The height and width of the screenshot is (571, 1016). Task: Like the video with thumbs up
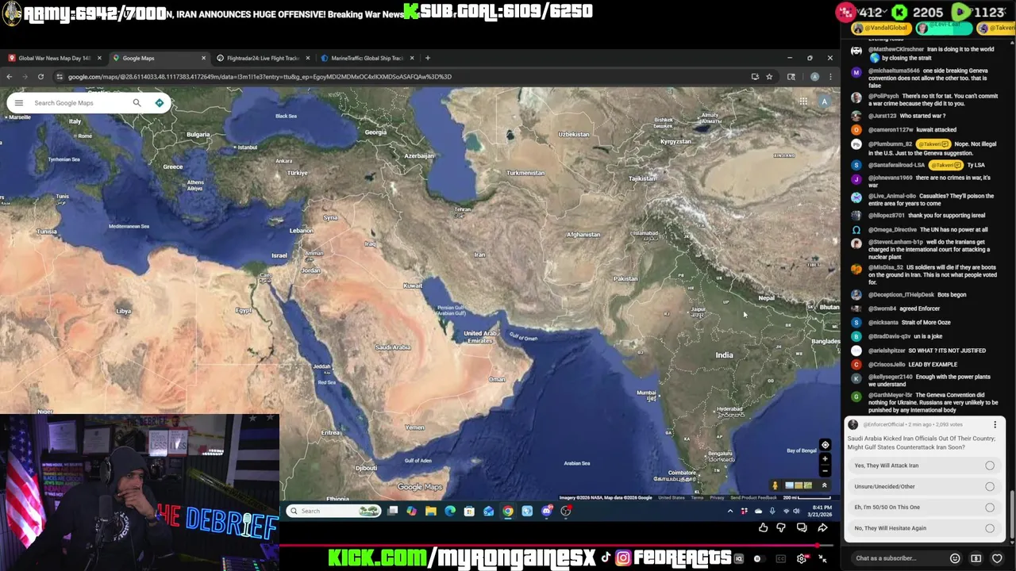point(763,527)
